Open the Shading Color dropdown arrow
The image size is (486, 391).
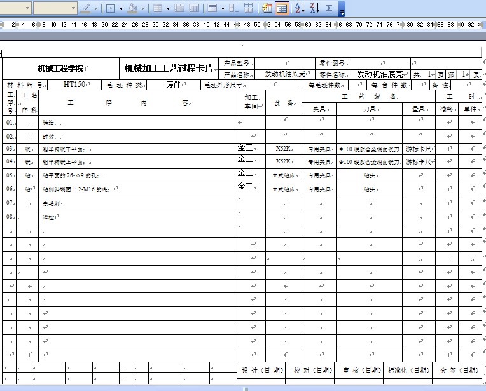tap(143, 8)
